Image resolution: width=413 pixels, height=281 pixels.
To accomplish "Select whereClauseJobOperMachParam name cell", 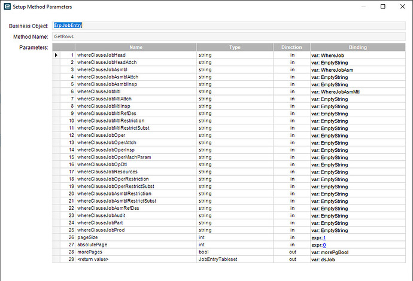I will click(x=136, y=157).
